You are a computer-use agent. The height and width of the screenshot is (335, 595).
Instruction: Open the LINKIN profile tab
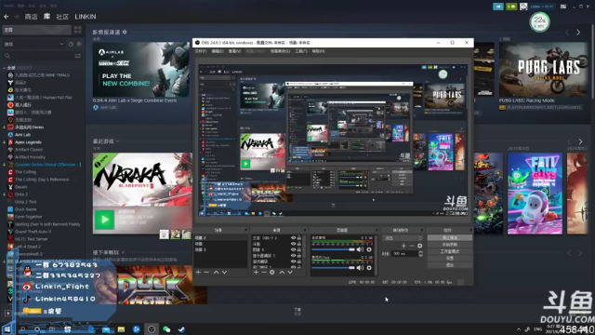coord(86,17)
